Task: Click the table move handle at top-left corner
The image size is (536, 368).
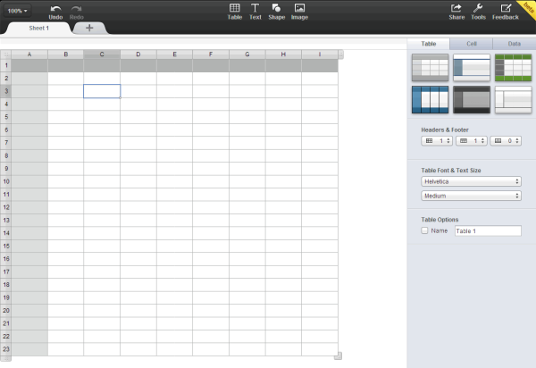Action: click(x=6, y=54)
